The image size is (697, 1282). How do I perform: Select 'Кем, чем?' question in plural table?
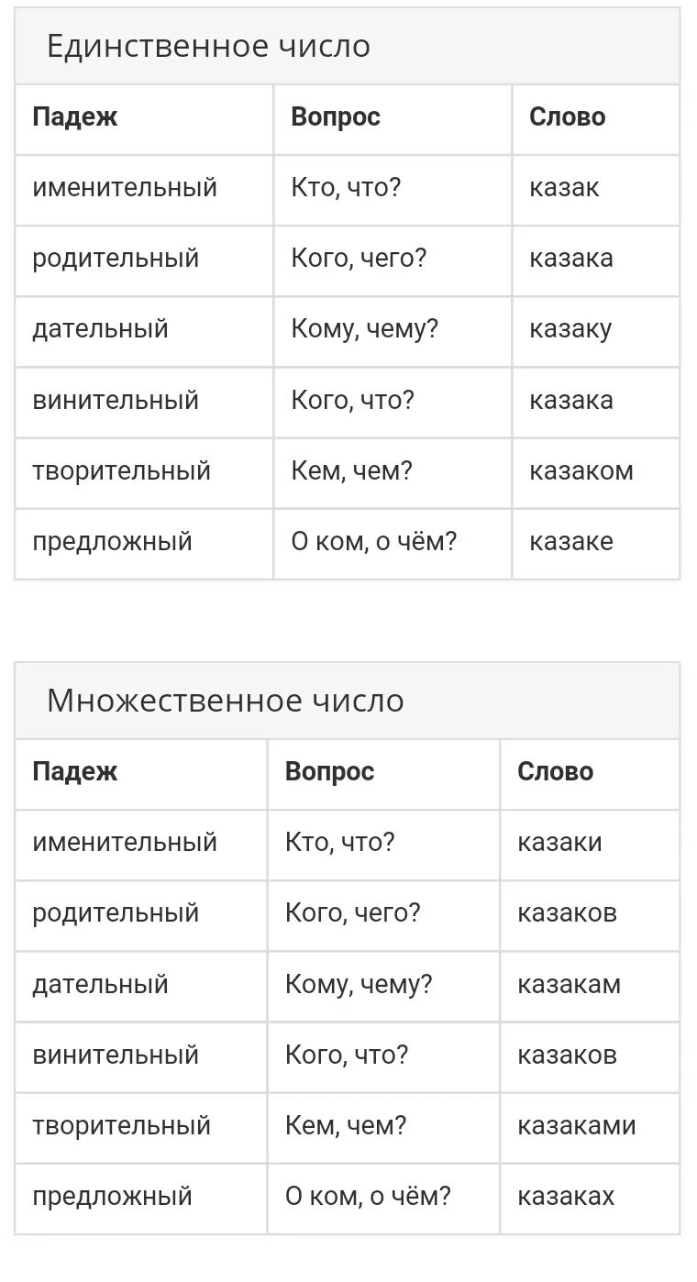click(x=346, y=1126)
